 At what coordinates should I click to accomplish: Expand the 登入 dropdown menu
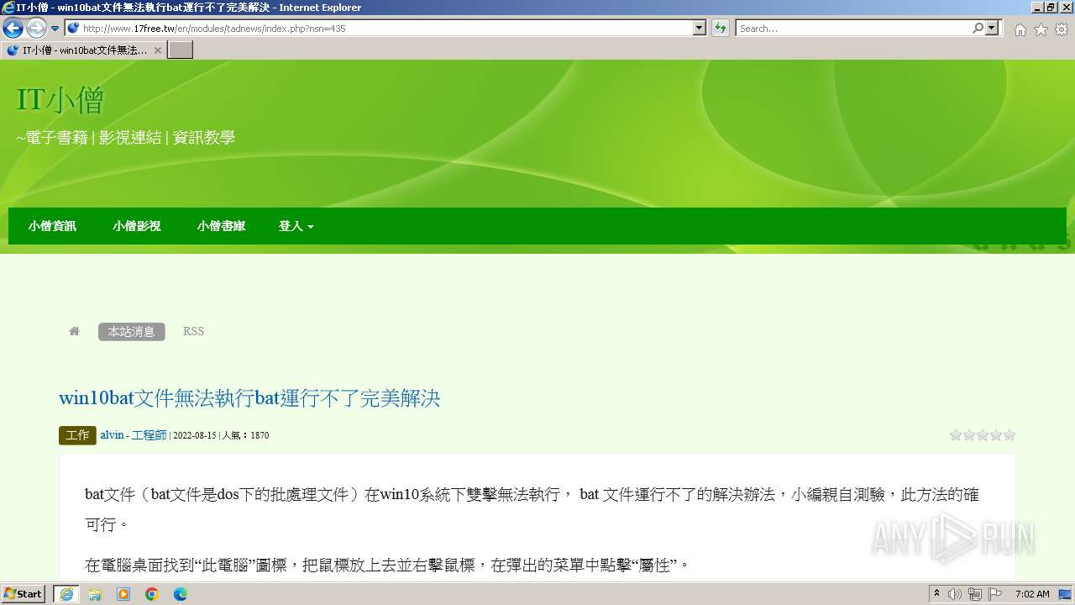pyautogui.click(x=296, y=226)
